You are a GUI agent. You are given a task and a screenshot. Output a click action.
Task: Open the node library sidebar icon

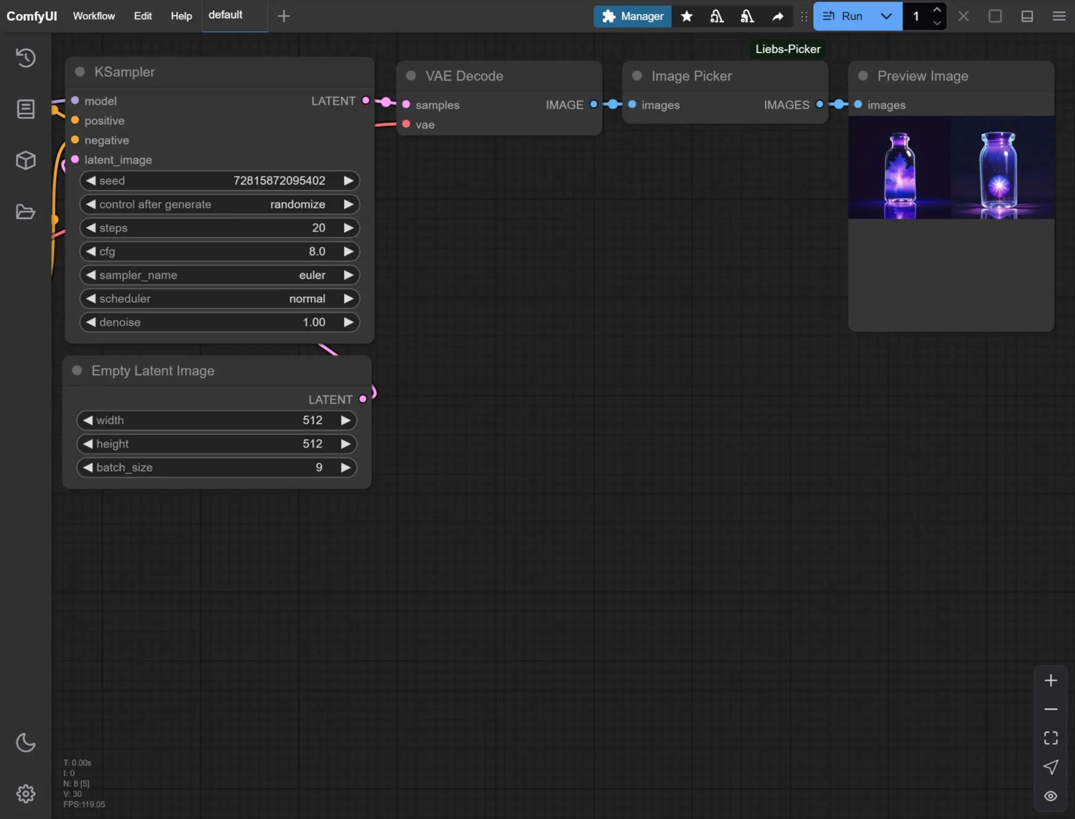(x=25, y=109)
